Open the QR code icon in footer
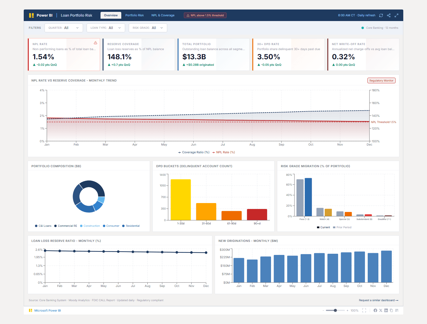This screenshot has height=324, width=427. coord(397,310)
